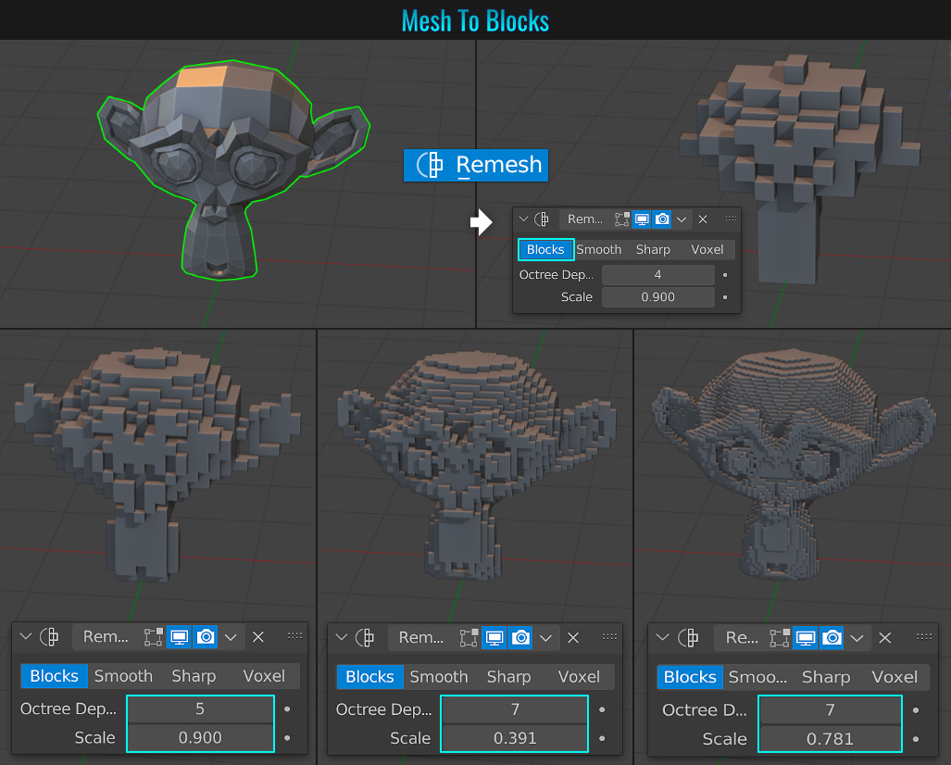
Task: Select Blocks mode in Scale 0.391 panel
Action: pos(370,676)
